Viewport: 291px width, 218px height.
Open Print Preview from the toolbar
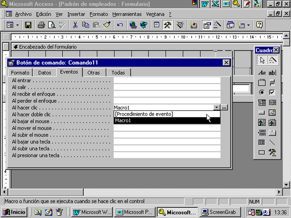(52, 25)
